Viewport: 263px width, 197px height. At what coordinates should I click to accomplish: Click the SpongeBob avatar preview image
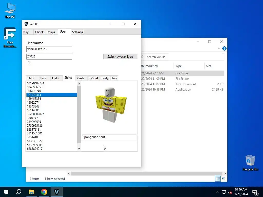pyautogui.click(x=110, y=105)
